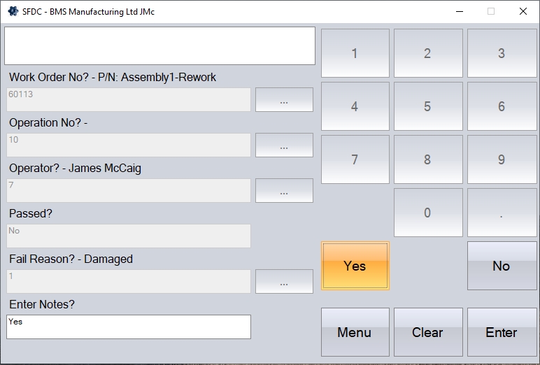The image size is (540, 365).
Task: Open Fail Reason lookup browse button
Action: pyautogui.click(x=284, y=282)
